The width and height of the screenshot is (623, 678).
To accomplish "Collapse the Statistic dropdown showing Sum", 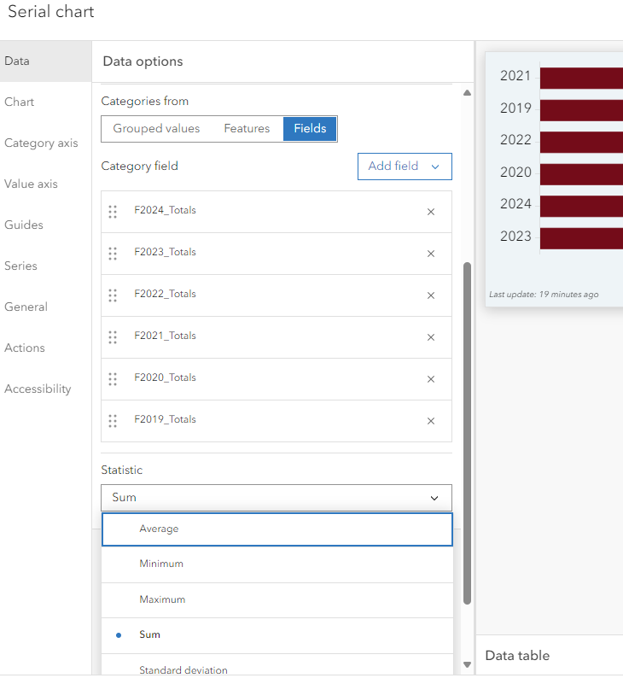I will pos(277,498).
